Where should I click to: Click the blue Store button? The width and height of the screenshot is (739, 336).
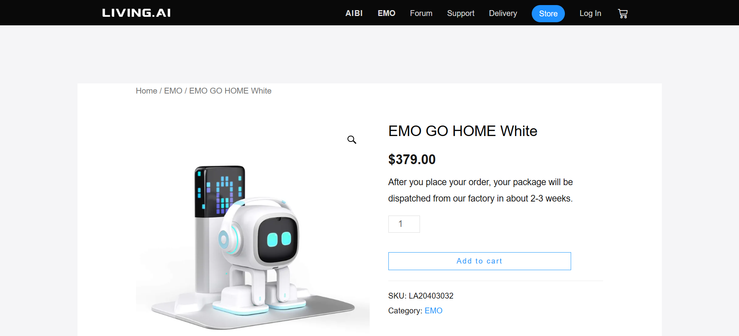click(x=548, y=14)
